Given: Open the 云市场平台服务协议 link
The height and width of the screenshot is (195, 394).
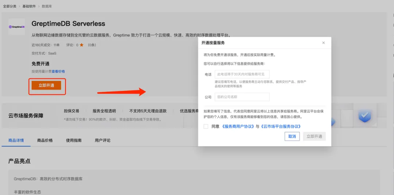Looking at the screenshot, I should tap(280, 126).
